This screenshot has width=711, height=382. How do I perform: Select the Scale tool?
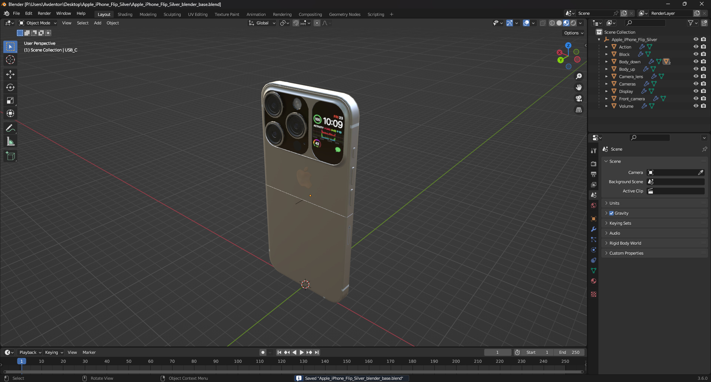point(10,100)
